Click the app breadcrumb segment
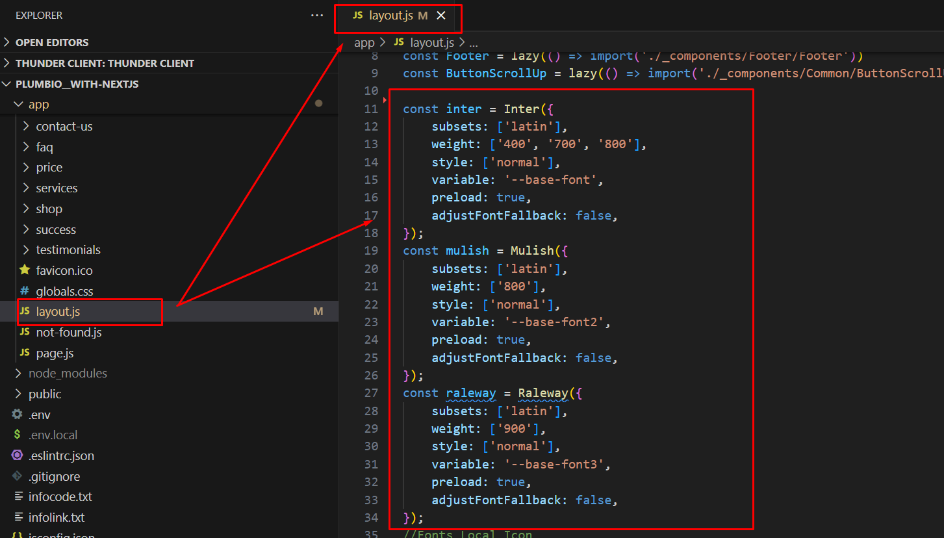 [x=364, y=42]
